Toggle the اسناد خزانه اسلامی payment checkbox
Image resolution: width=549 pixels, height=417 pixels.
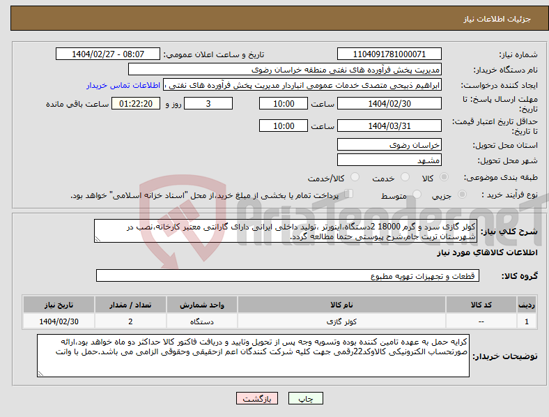(x=349, y=194)
